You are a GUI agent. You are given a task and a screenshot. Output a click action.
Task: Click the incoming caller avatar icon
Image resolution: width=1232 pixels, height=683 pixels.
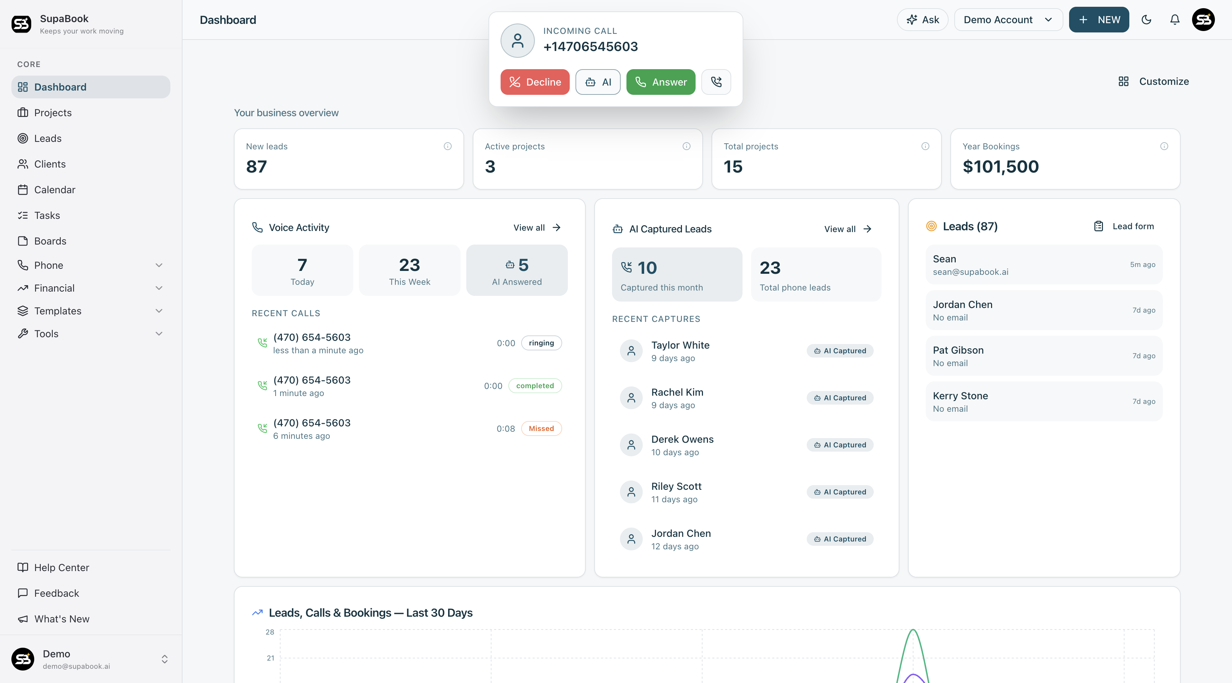(518, 41)
